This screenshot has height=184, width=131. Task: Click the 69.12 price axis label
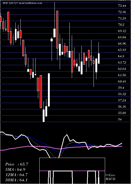(x=122, y=31)
